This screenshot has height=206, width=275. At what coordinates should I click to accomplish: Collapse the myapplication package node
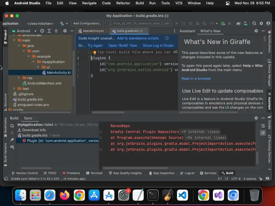[34, 62]
